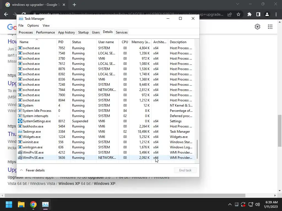The width and height of the screenshot is (282, 211).
Task: Open the clock and date panel
Action: [271, 204]
